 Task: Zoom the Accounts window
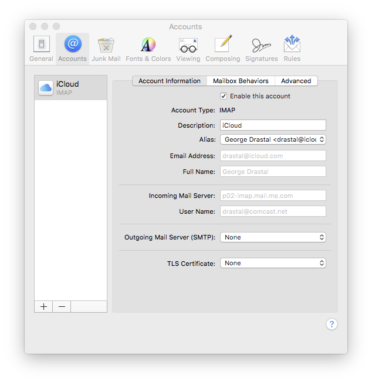click(56, 26)
